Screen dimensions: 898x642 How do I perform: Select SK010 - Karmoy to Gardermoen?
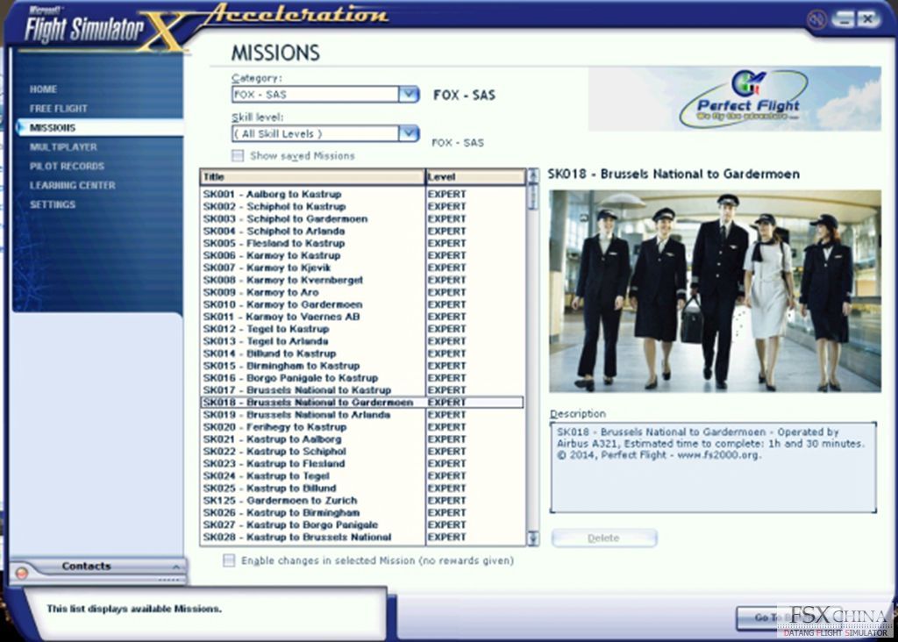pyautogui.click(x=362, y=304)
